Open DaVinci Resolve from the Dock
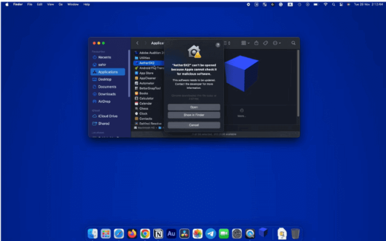 coord(184,233)
